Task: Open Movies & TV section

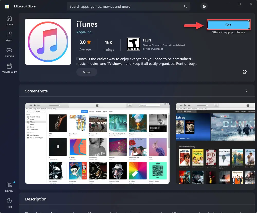Action: 9,68
